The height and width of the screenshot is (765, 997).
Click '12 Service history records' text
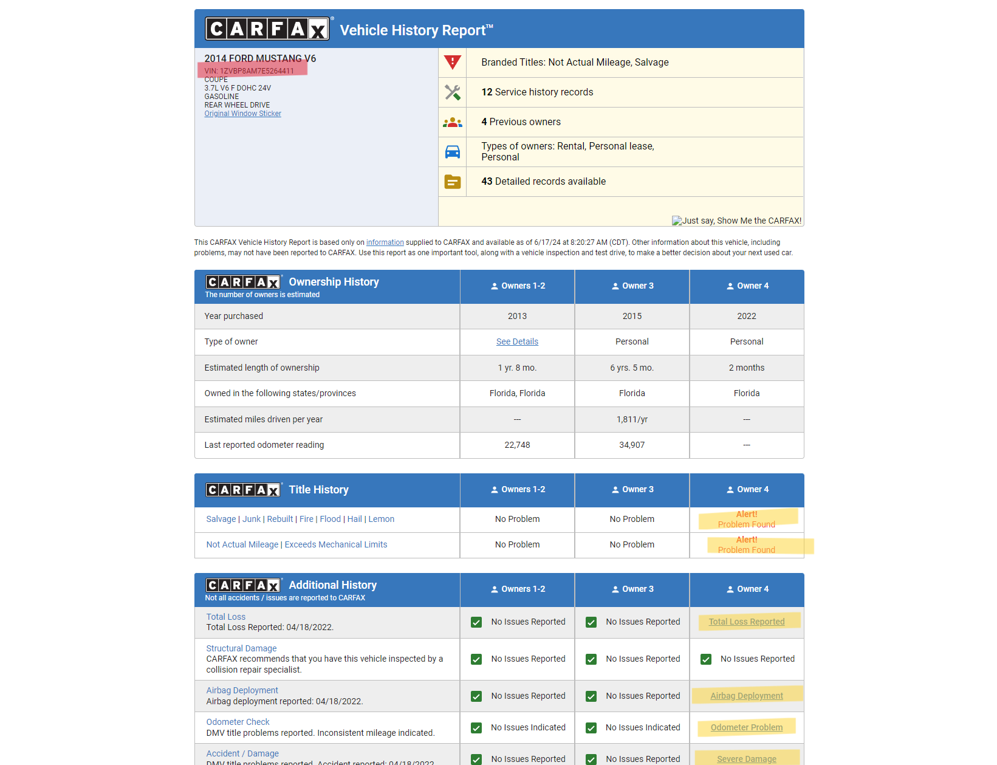[x=538, y=92]
